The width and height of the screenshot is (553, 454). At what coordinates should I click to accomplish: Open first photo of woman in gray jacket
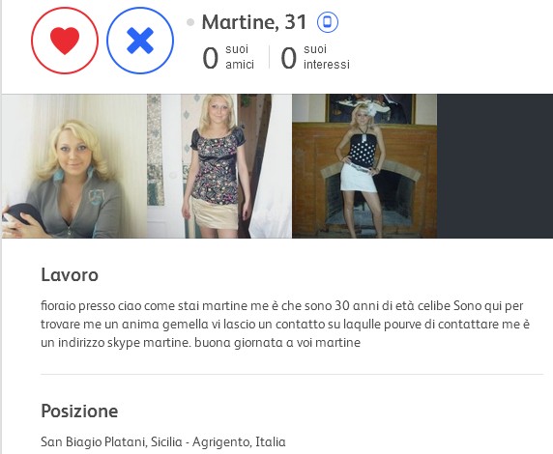point(74,166)
